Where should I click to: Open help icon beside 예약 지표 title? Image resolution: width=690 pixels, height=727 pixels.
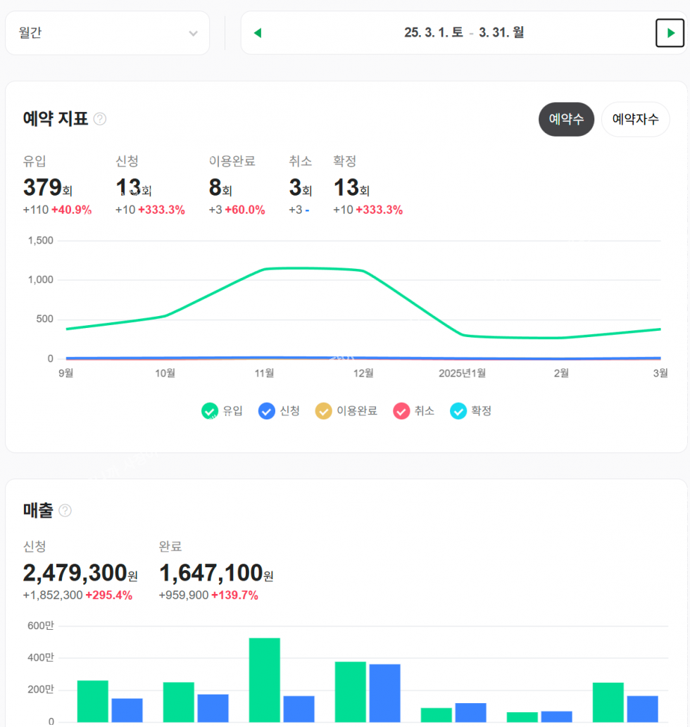(x=100, y=119)
